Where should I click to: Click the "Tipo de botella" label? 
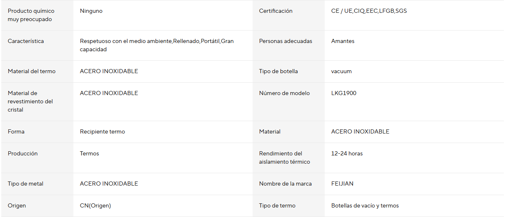pyautogui.click(x=278, y=72)
